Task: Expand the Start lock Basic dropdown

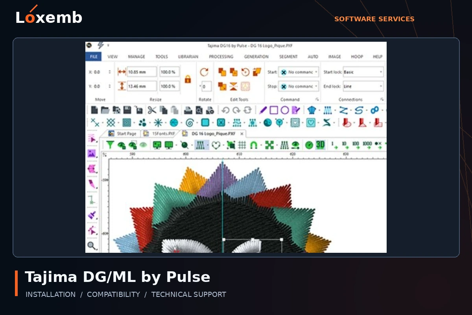Action: (363, 72)
